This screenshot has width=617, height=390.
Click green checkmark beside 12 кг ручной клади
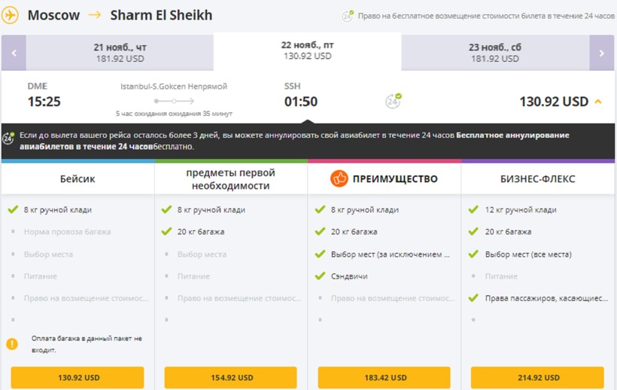[473, 210]
